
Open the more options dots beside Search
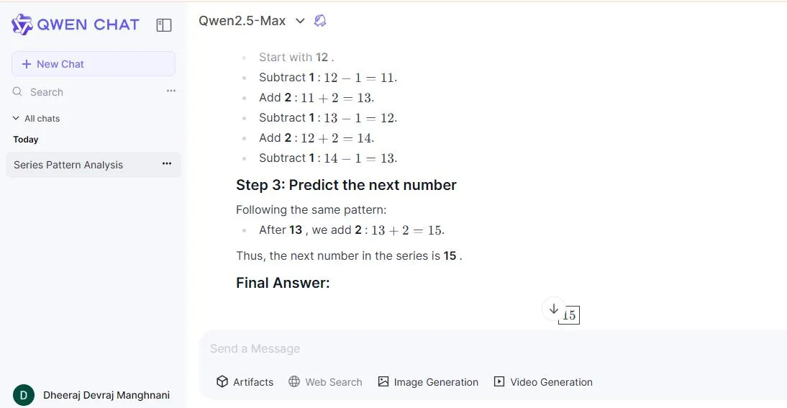171,91
